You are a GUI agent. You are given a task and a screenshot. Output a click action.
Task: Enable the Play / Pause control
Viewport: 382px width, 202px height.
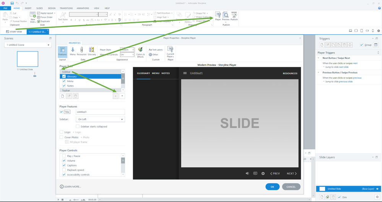tap(64, 156)
